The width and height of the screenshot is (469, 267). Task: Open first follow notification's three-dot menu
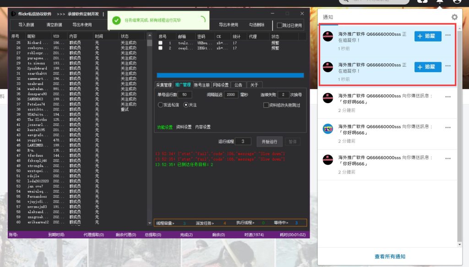(x=448, y=35)
